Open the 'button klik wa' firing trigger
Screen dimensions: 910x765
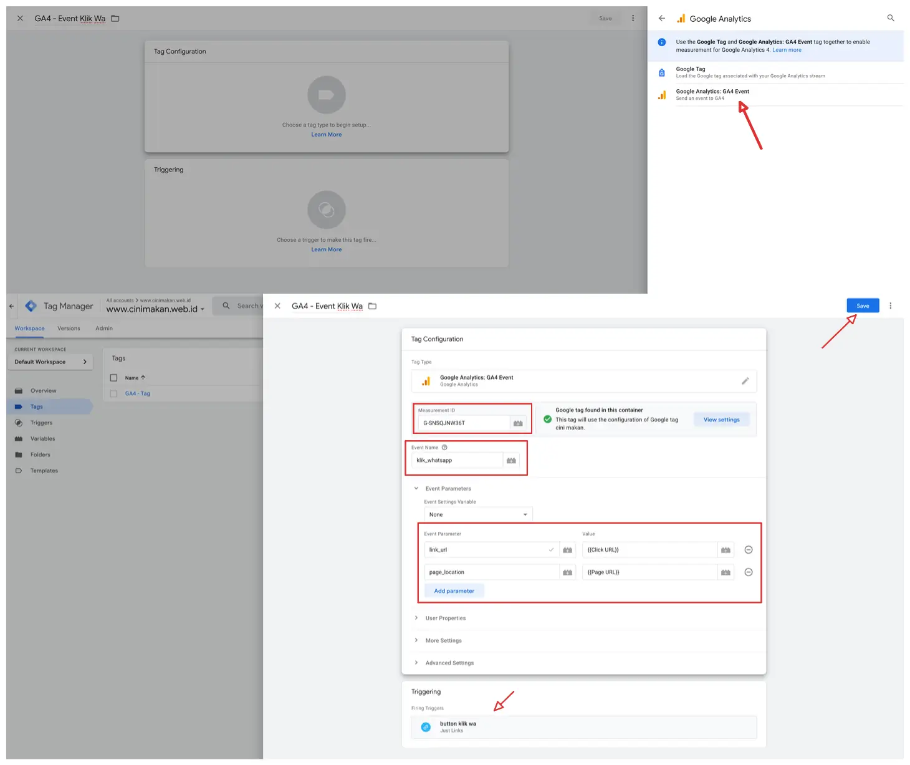[x=584, y=727]
